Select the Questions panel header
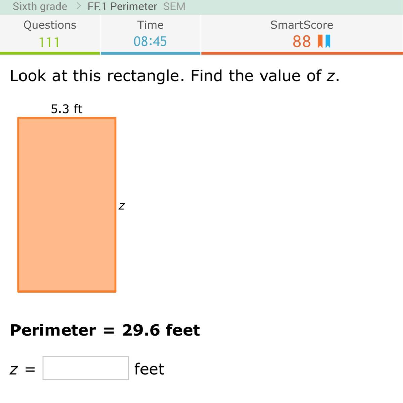The height and width of the screenshot is (403, 403). pos(50,25)
